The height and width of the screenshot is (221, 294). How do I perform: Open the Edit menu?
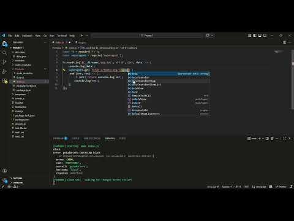[17, 36]
